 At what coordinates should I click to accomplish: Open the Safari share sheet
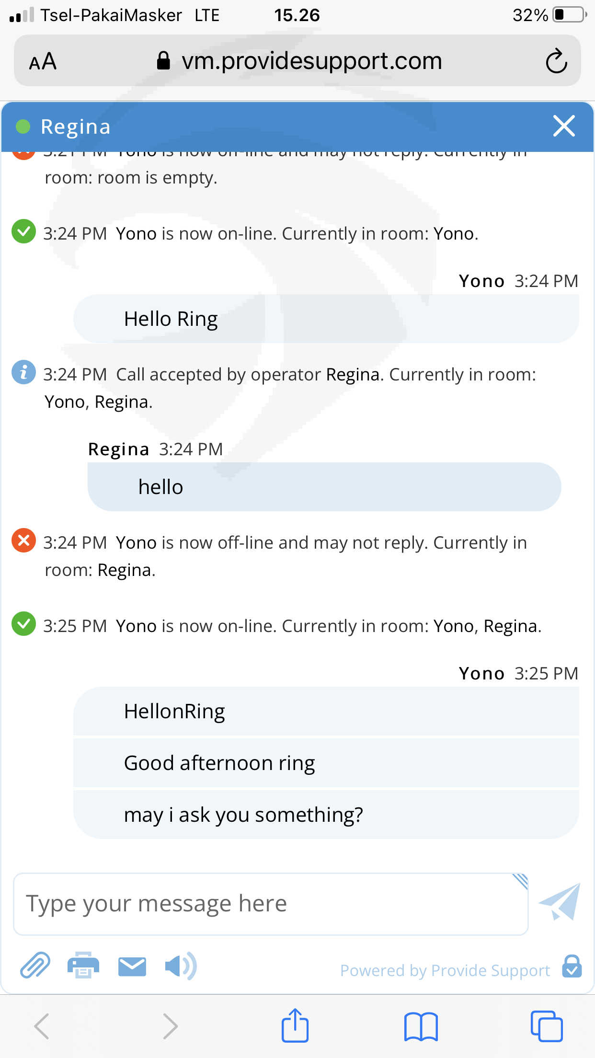[295, 1026]
